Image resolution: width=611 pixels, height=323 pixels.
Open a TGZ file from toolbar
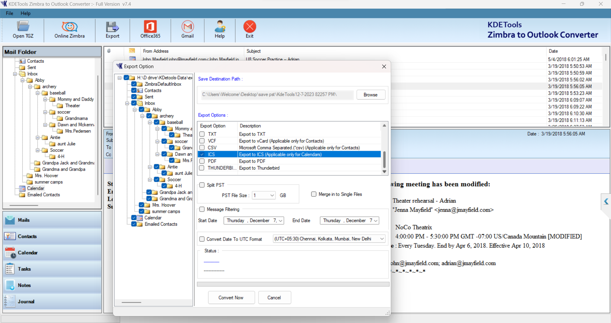click(x=23, y=30)
